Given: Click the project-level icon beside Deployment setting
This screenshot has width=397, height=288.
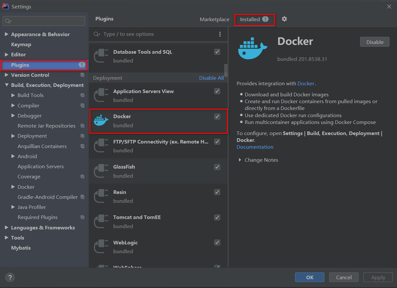Looking at the screenshot, I should [82, 136].
